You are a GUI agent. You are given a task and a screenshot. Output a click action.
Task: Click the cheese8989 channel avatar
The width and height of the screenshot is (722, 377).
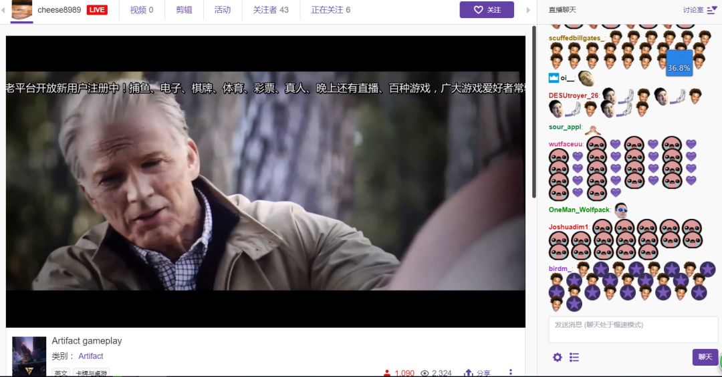pos(22,10)
